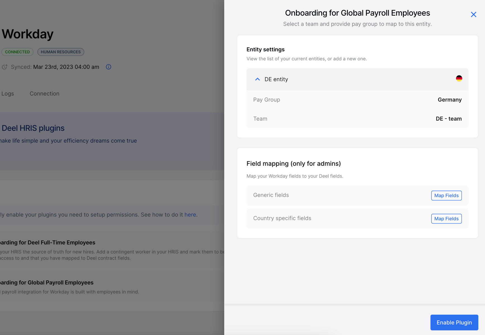Click the HUMAN RESOURCES tag
The width and height of the screenshot is (485, 335).
61,52
